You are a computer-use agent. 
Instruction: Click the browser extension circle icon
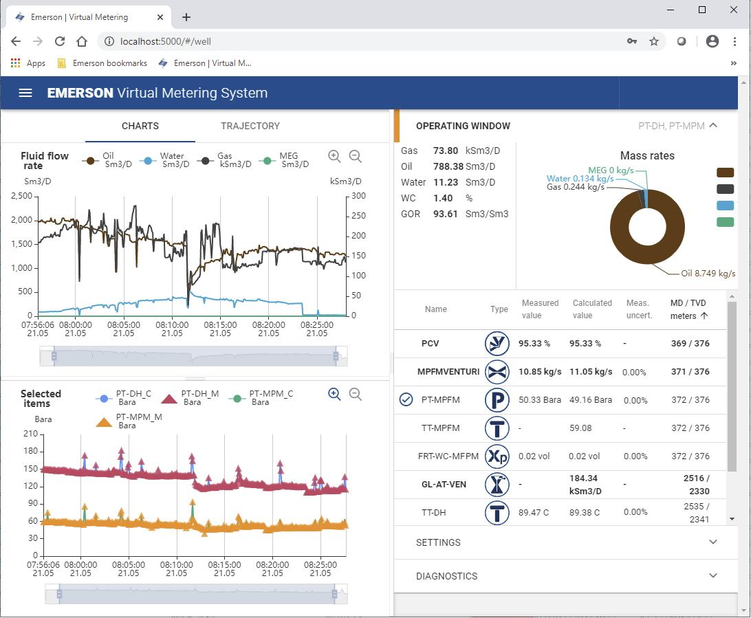681,42
